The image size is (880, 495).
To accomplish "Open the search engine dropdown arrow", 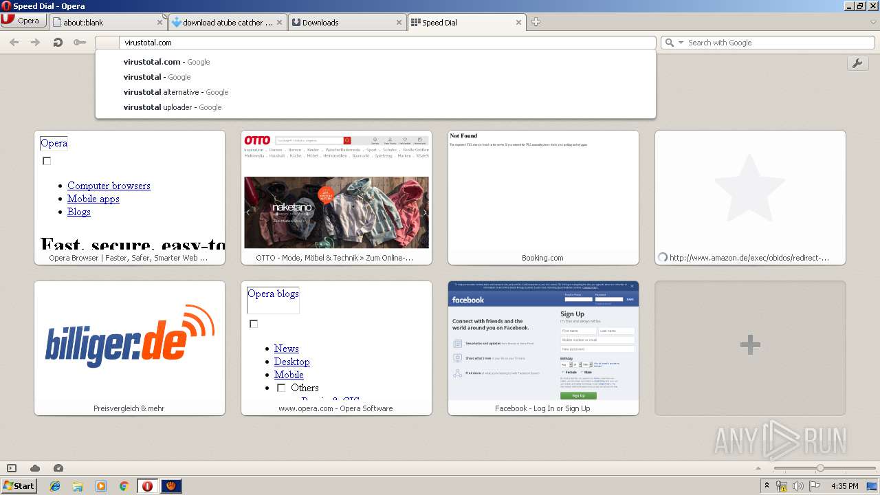I will pyautogui.click(x=681, y=43).
